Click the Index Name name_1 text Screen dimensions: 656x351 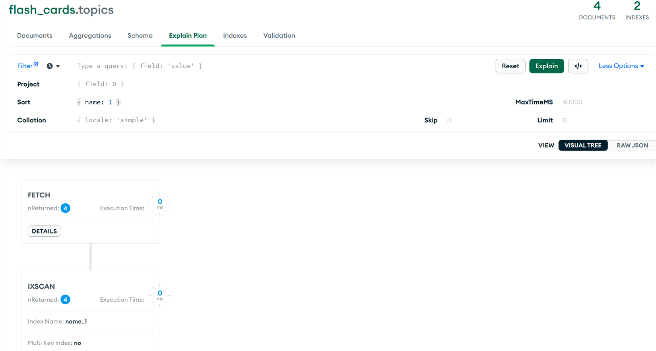(x=57, y=322)
